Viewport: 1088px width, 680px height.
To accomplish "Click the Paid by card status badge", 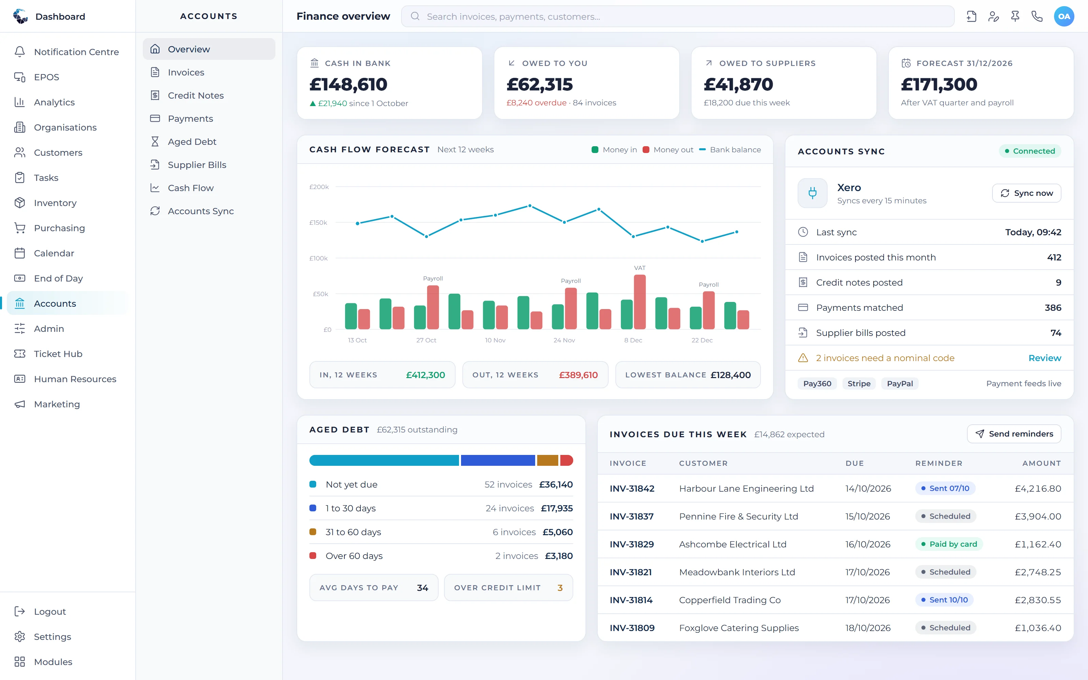I will click(949, 544).
